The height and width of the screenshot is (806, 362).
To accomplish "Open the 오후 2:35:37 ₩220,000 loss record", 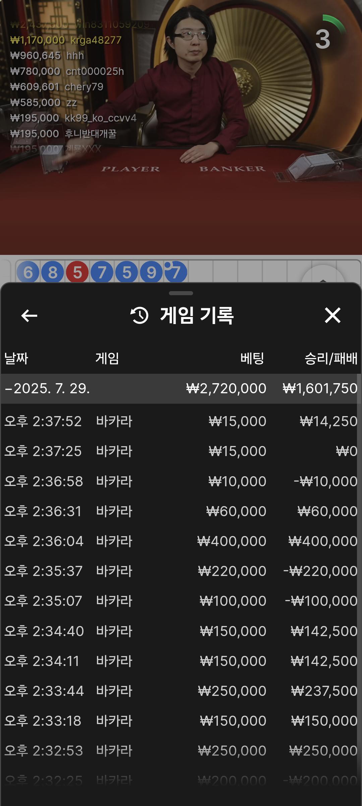I will point(181,571).
